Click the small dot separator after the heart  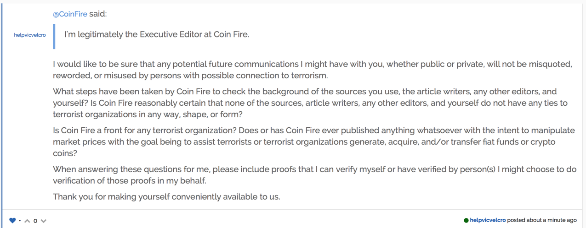coord(20,221)
